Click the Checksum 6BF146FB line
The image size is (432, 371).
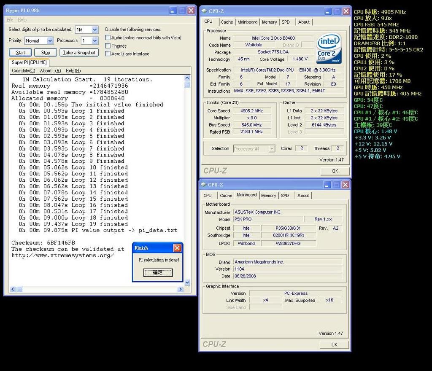pyautogui.click(x=43, y=243)
